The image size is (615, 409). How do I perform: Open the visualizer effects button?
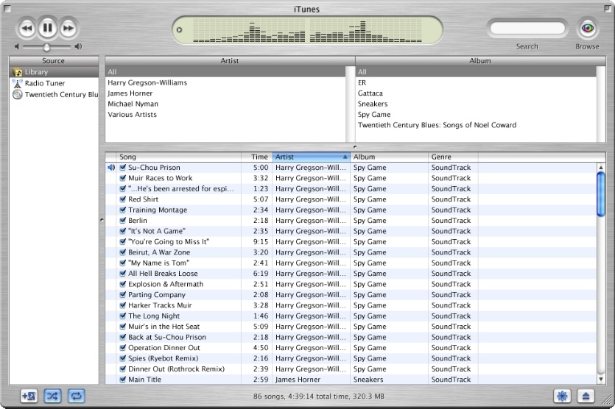(x=562, y=396)
